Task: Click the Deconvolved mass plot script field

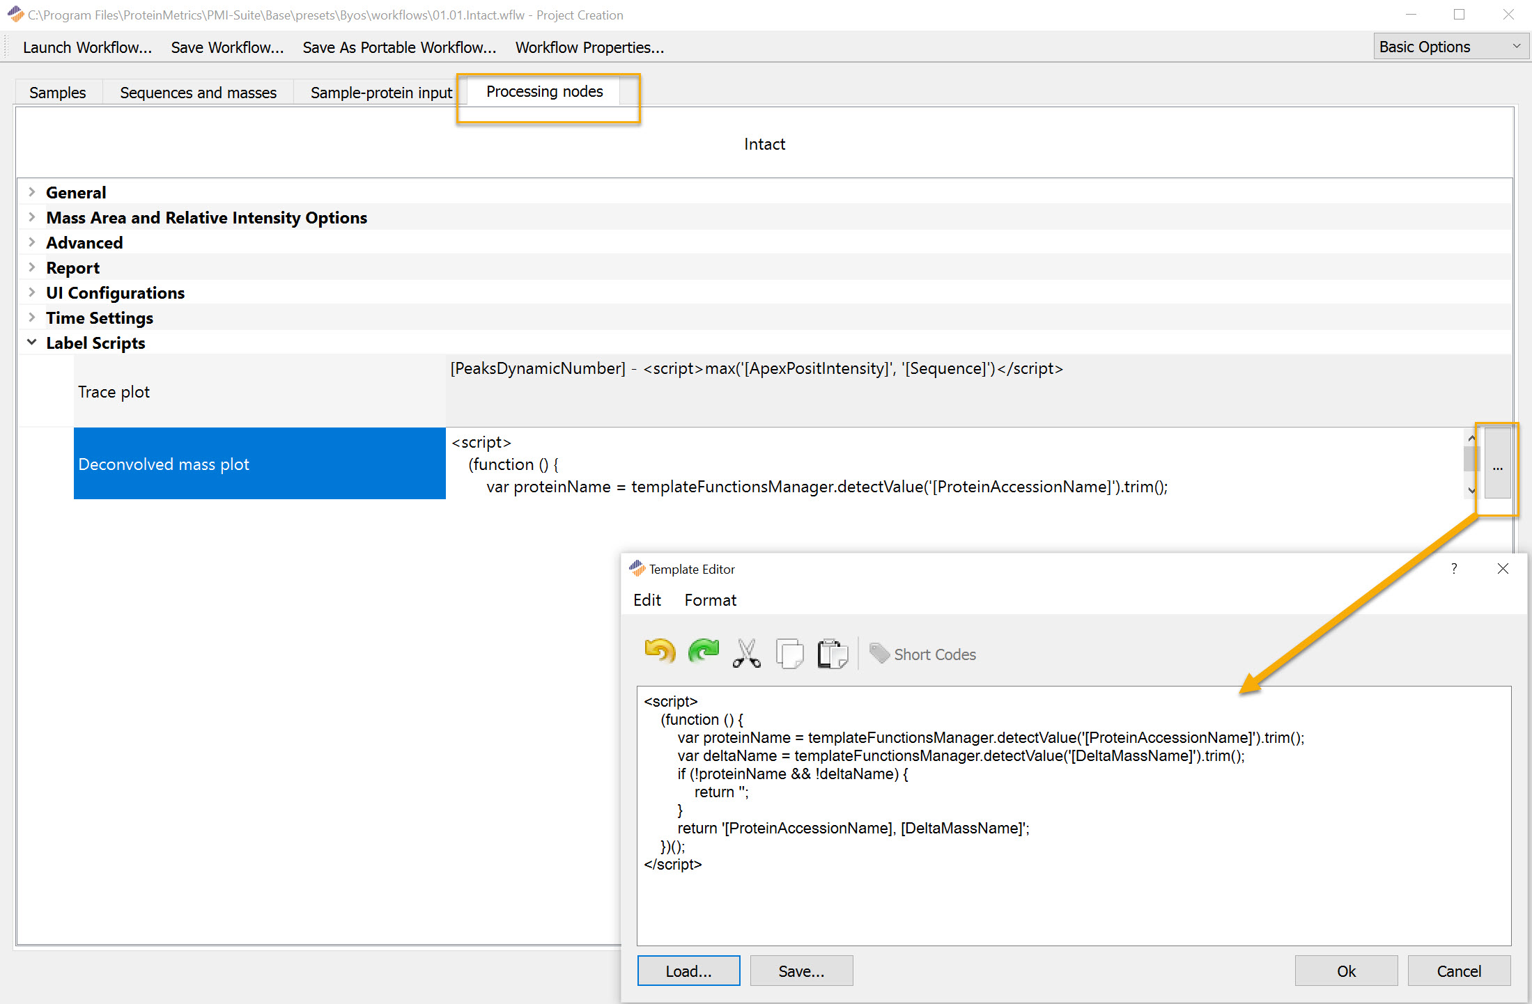Action: tap(954, 464)
